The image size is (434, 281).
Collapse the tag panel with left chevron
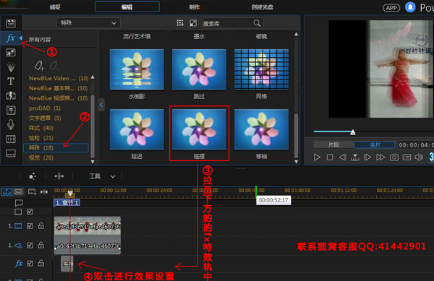tap(101, 105)
